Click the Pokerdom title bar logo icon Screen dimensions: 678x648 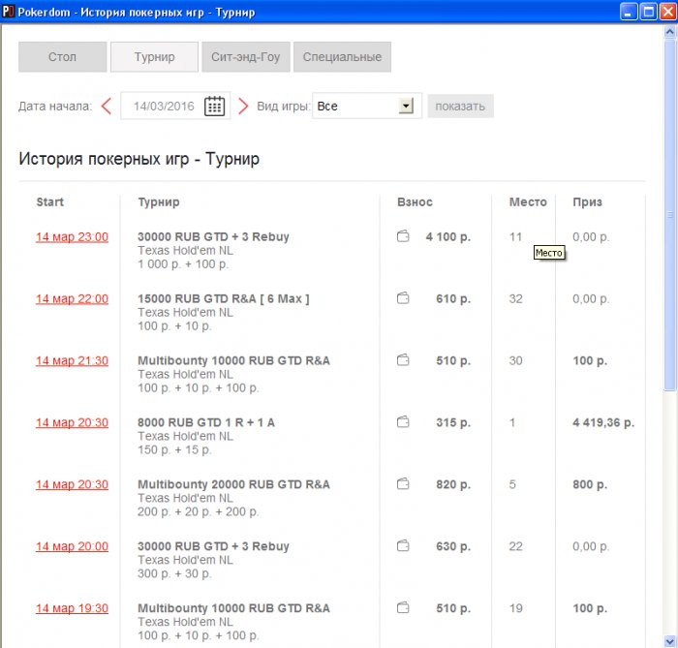pyautogui.click(x=8, y=12)
